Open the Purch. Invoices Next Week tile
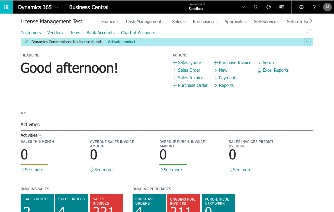 [x=219, y=203]
